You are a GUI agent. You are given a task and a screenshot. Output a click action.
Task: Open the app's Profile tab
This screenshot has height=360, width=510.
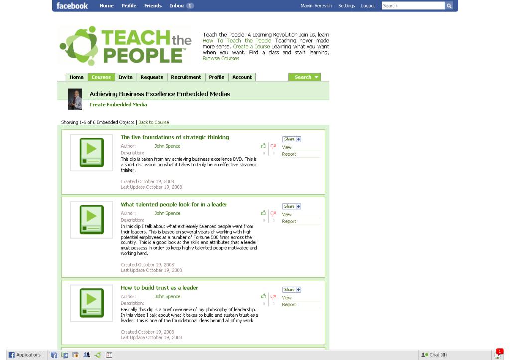[x=216, y=77]
